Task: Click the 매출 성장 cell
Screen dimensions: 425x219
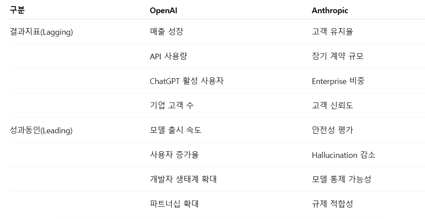Action: [x=166, y=31]
